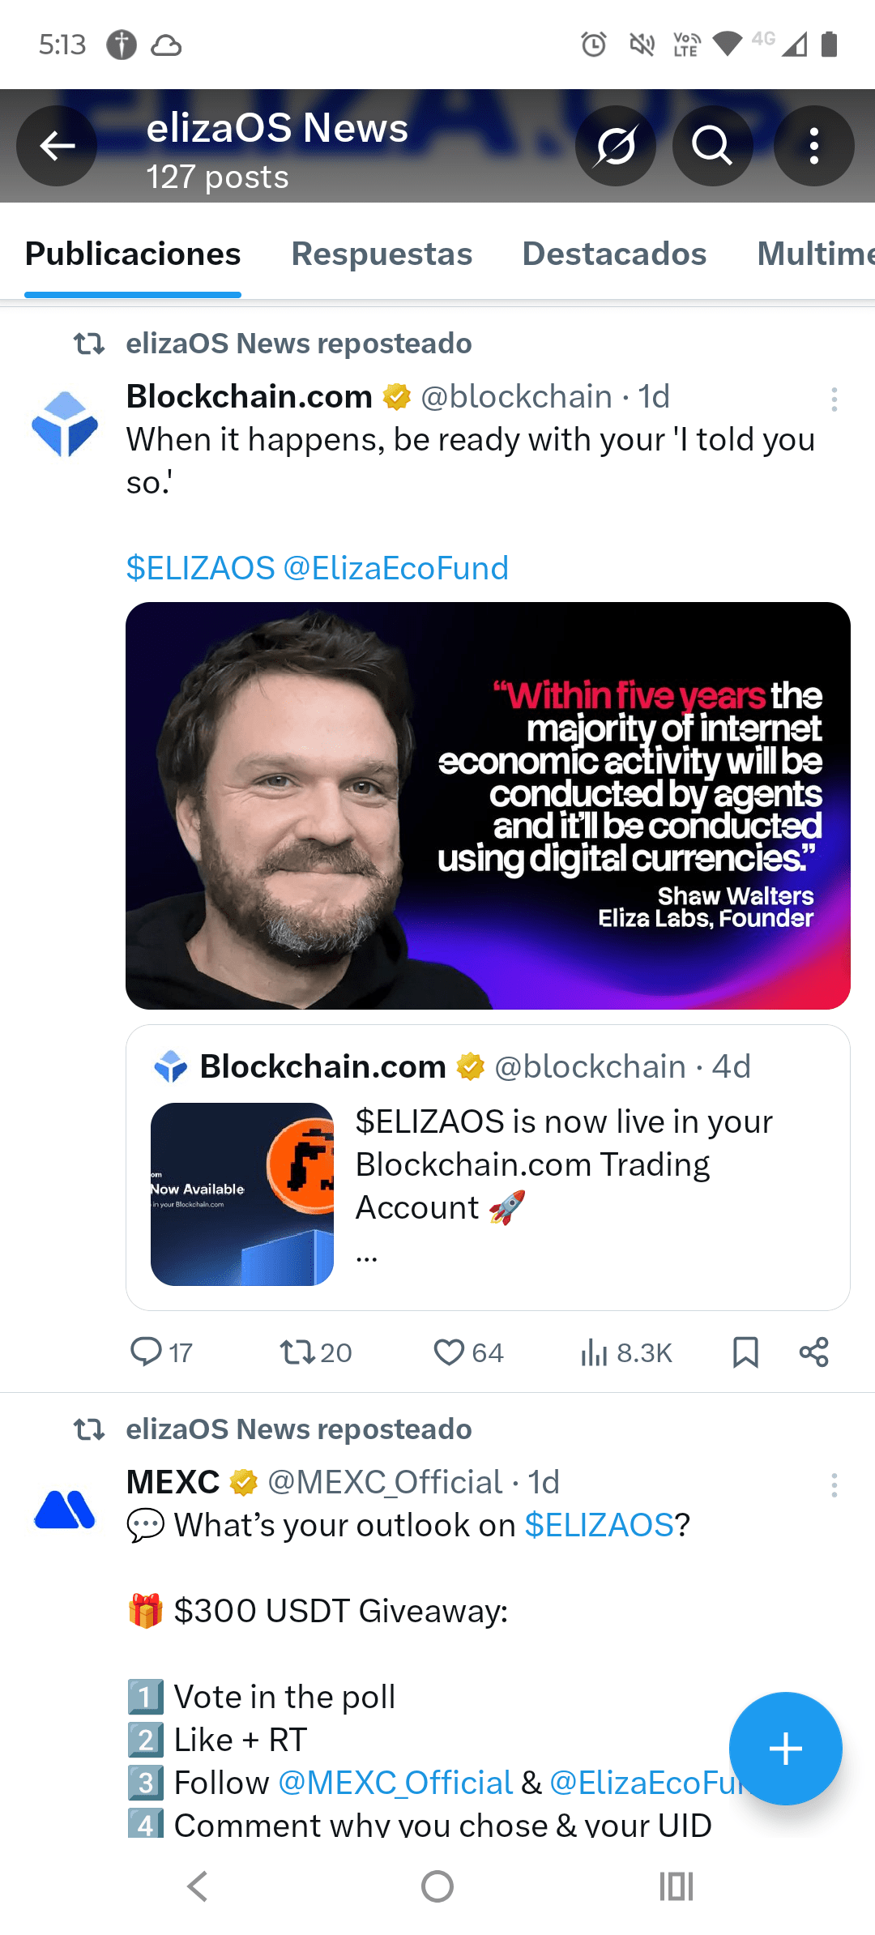This screenshot has width=875, height=1935.
Task: Share the Blockchain.com post
Action: pos(813,1352)
